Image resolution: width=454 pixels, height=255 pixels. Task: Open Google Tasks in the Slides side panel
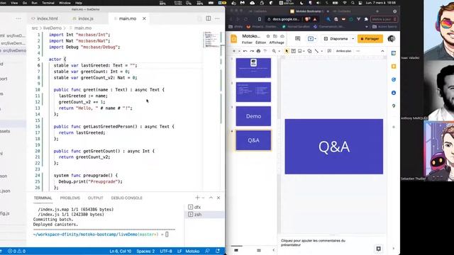coord(394,79)
